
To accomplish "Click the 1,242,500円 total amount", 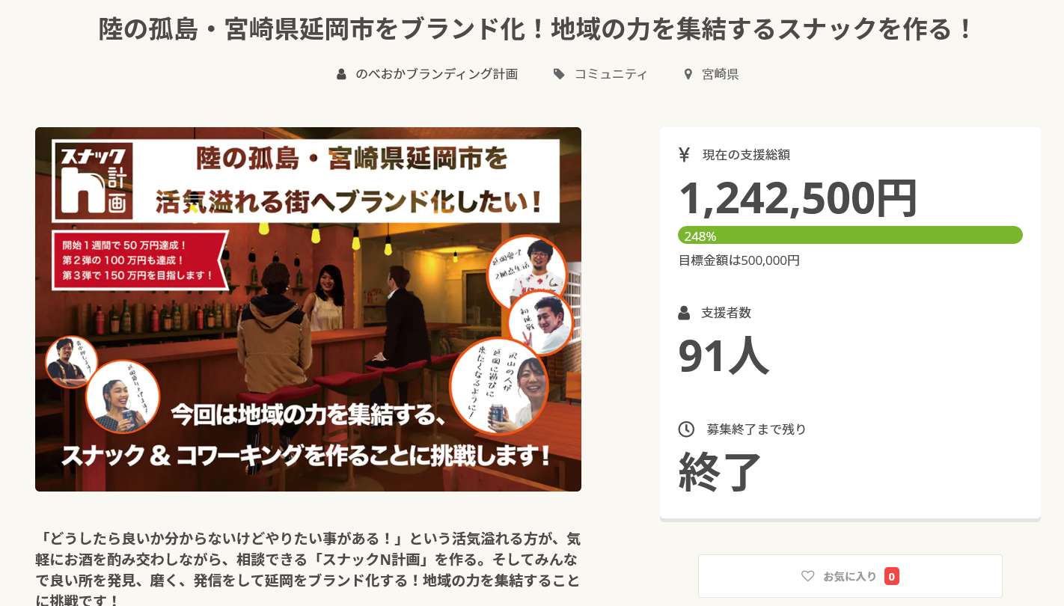I will point(798,198).
